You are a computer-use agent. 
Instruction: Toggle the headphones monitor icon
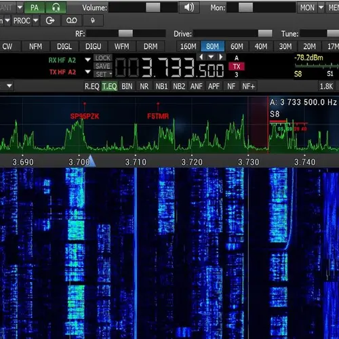(56, 7)
